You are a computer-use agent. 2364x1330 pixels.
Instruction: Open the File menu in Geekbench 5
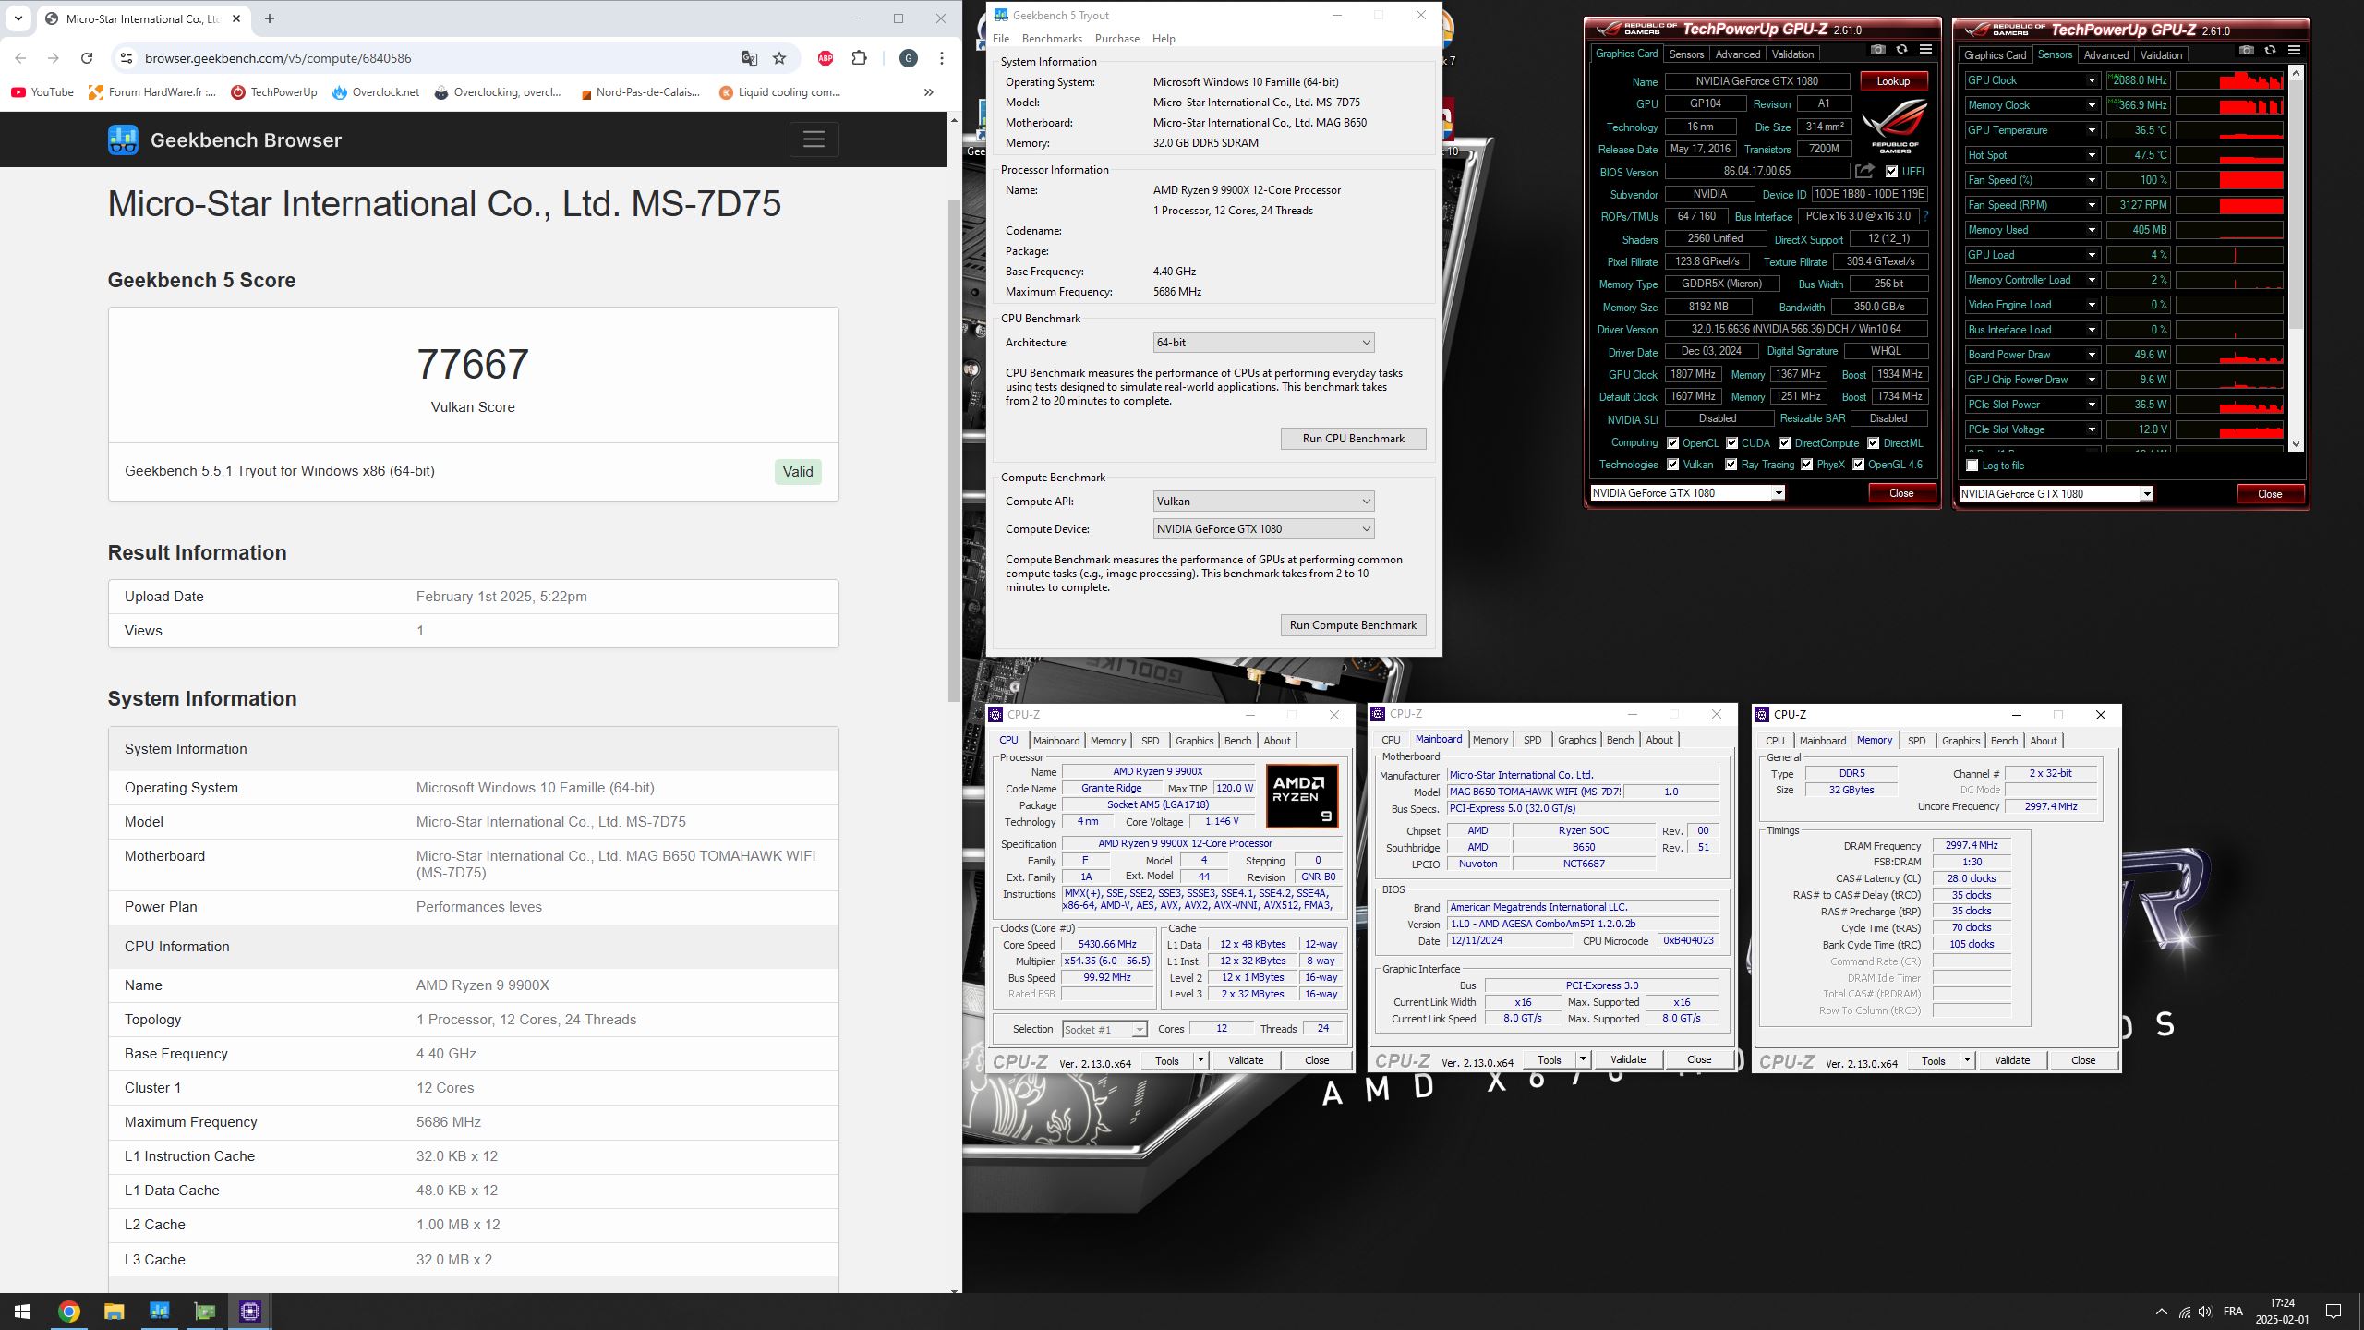(1001, 39)
